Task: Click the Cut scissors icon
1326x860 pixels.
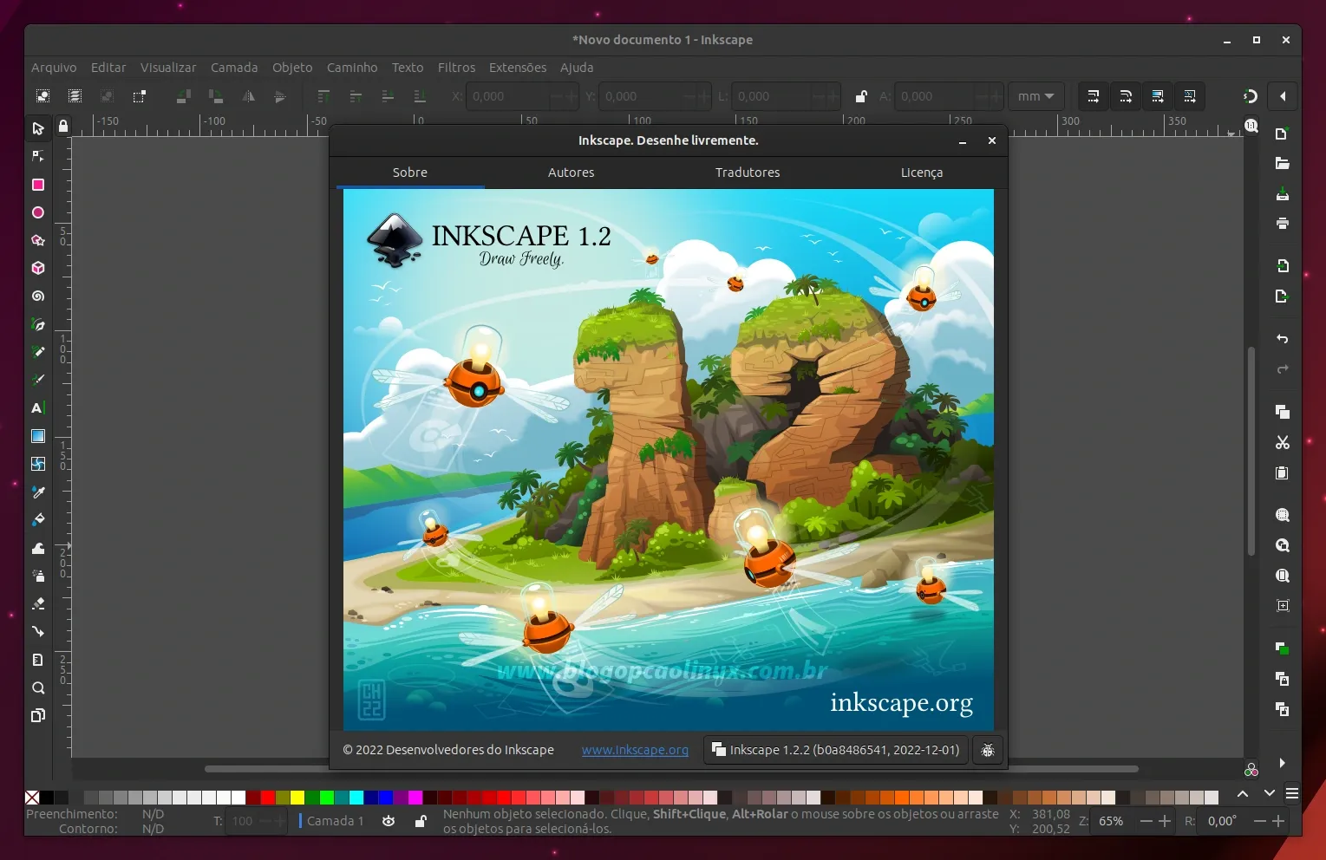Action: tap(1283, 442)
